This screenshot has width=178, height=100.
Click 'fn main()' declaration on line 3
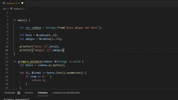(x=20, y=20)
